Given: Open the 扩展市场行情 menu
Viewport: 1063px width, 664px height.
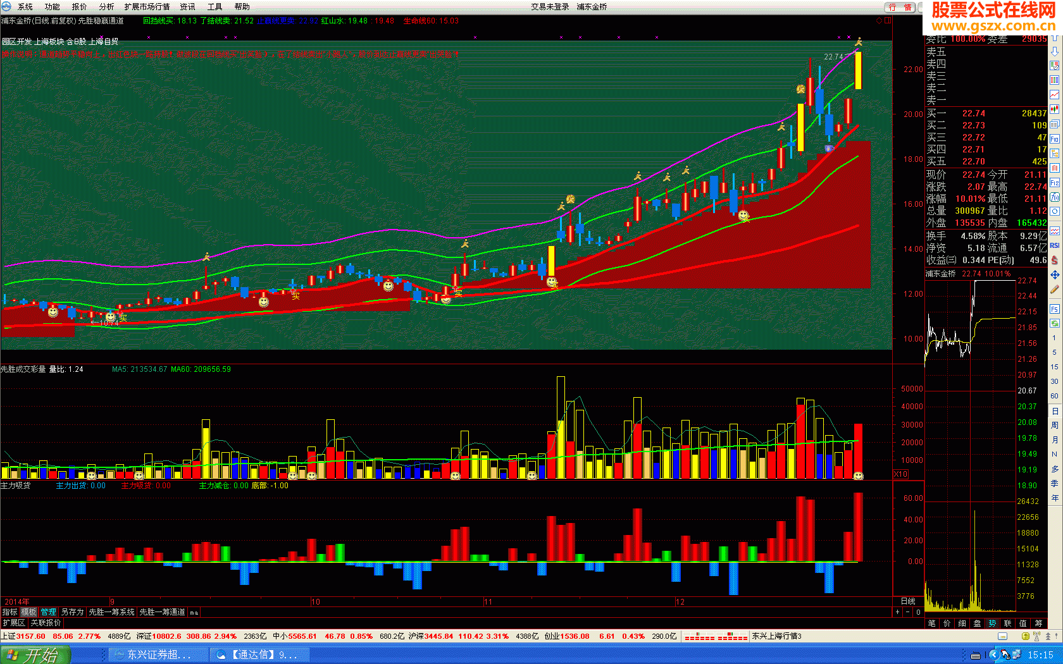Looking at the screenshot, I should [147, 7].
